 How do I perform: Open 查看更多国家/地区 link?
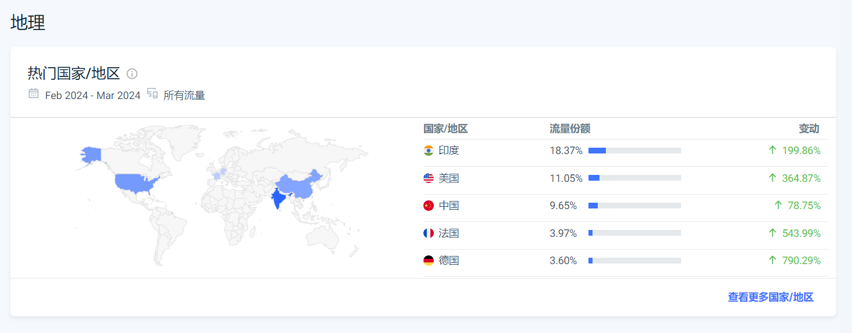pyautogui.click(x=770, y=297)
